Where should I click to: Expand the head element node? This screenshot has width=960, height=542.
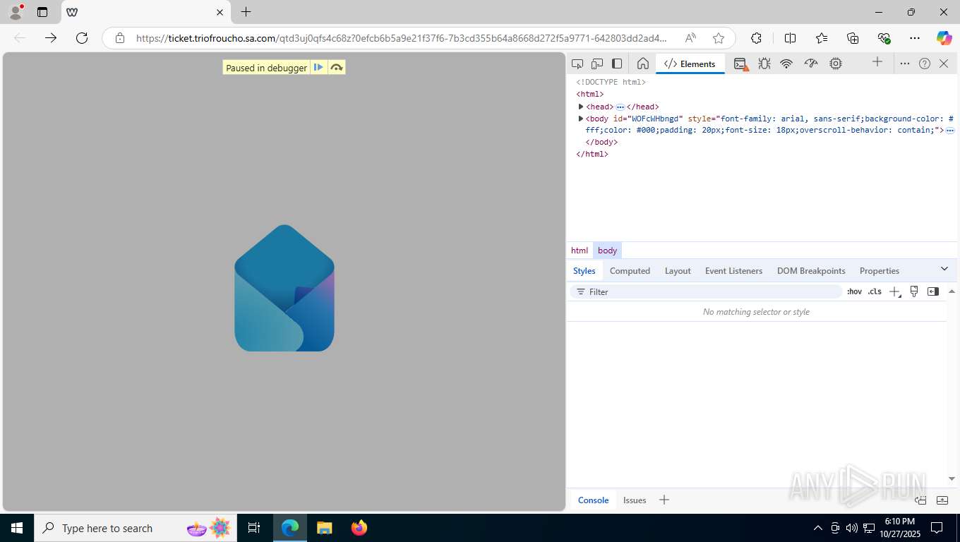[581, 107]
